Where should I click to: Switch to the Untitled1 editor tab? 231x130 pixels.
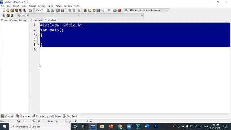coord(37,20)
